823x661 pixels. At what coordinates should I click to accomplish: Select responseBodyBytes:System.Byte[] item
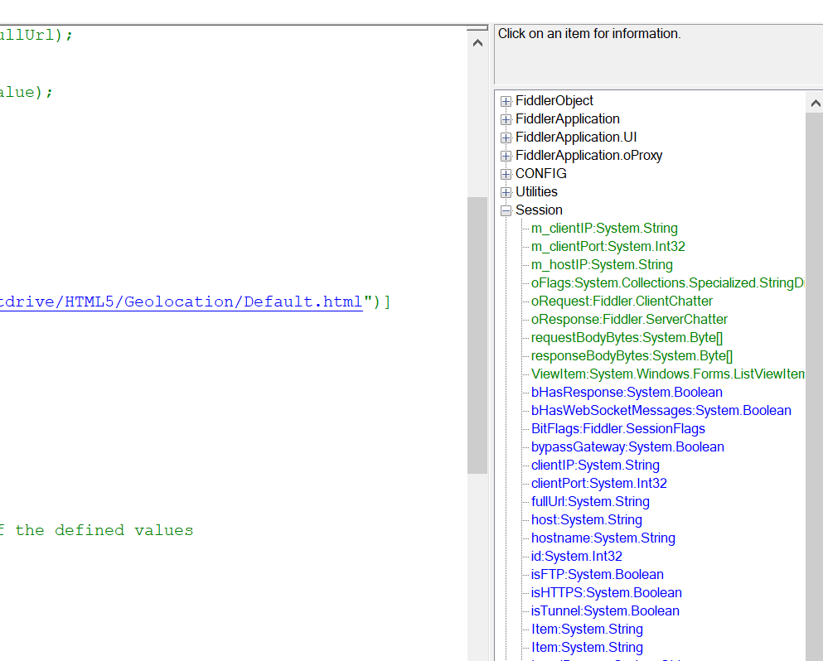pos(632,356)
